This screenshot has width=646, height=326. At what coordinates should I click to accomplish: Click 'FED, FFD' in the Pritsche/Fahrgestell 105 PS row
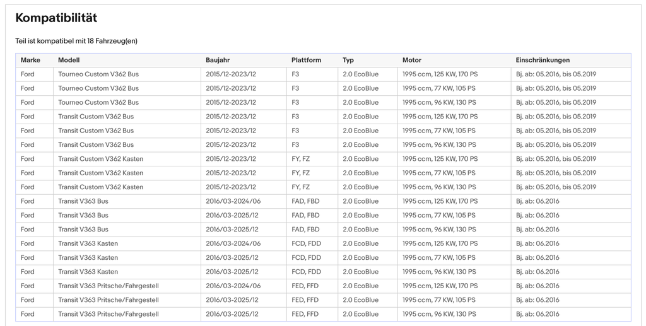[305, 300]
